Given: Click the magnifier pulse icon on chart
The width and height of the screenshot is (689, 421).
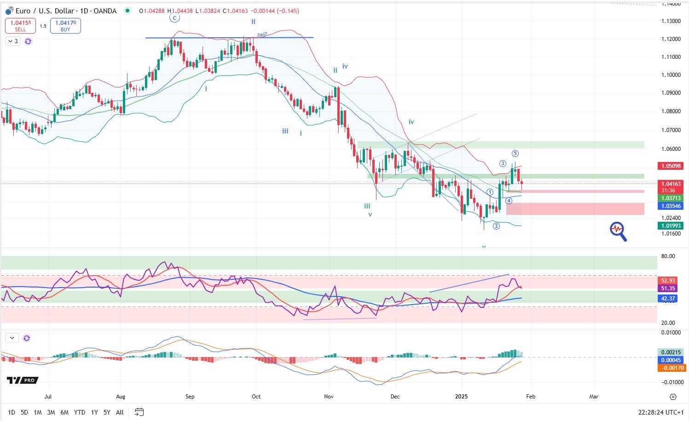Looking at the screenshot, I should 618,231.
